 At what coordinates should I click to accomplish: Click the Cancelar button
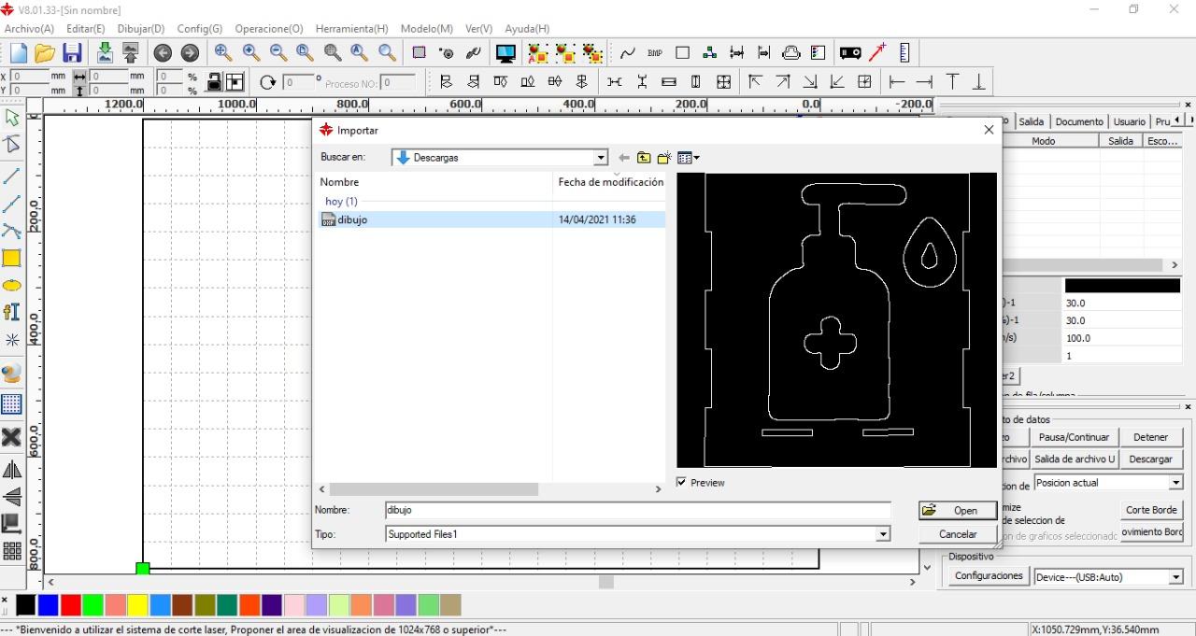[957, 534]
